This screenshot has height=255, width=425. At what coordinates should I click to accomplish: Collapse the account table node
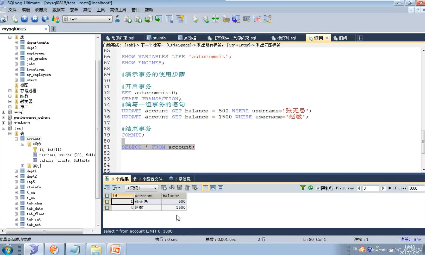(x=16, y=139)
